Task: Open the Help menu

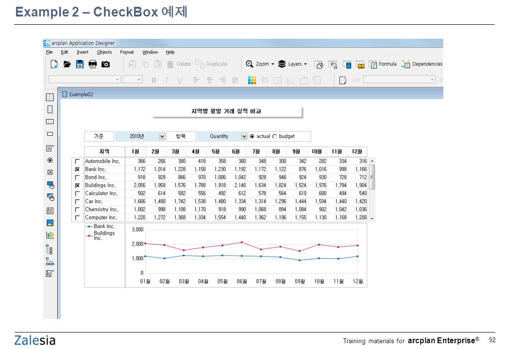Action: [170, 52]
